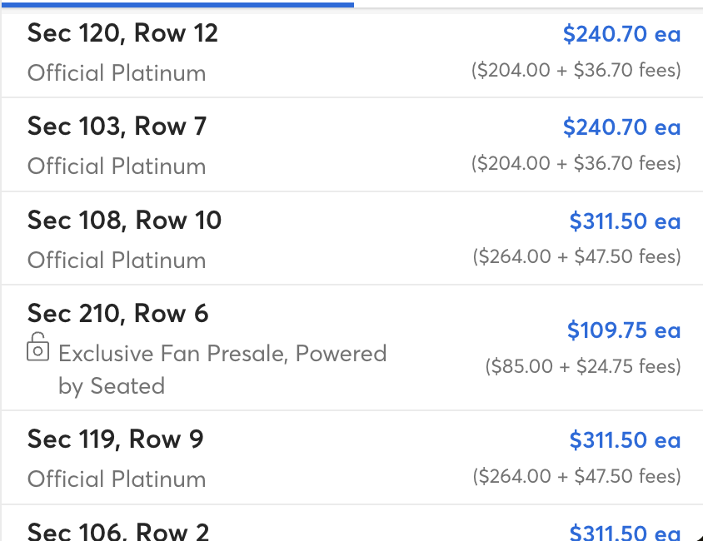Screen dimensions: 703x541
Task: Click the $109.75 ea presale price
Action: [624, 330]
